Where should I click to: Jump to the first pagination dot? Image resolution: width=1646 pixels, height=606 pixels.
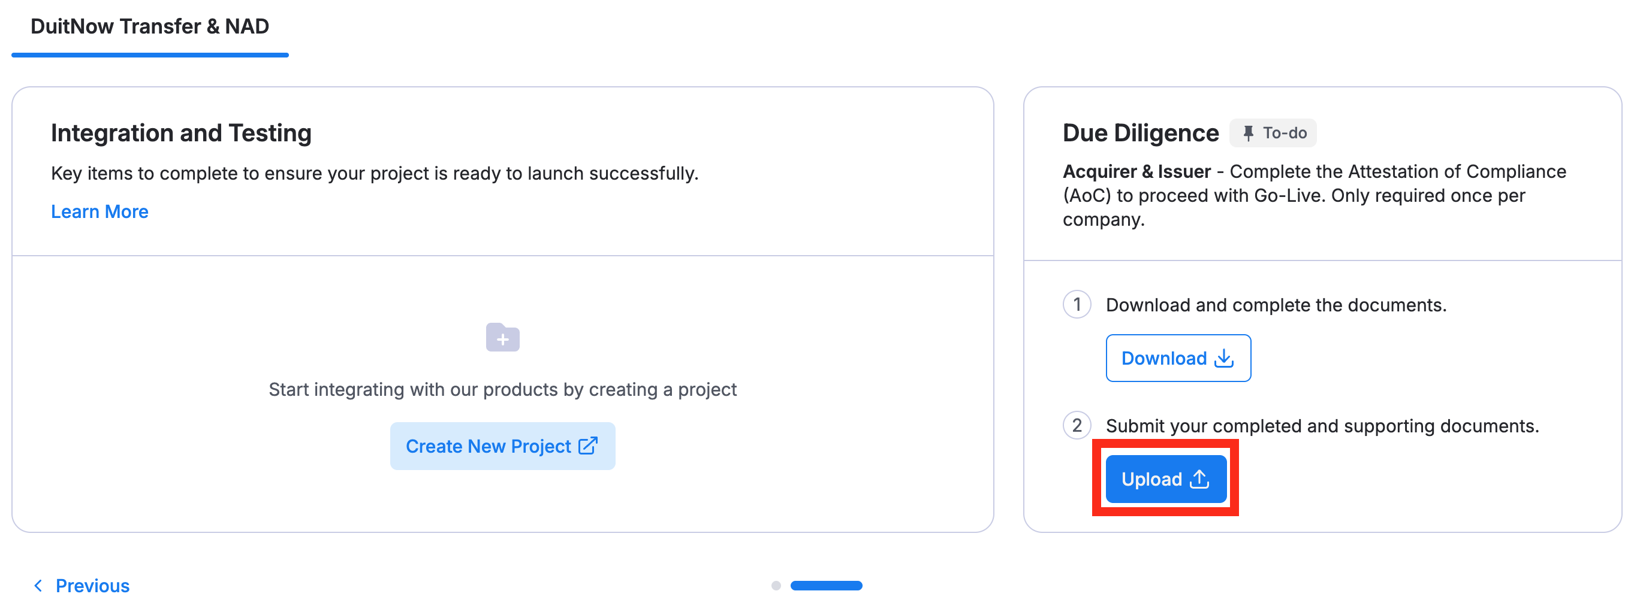[776, 586]
